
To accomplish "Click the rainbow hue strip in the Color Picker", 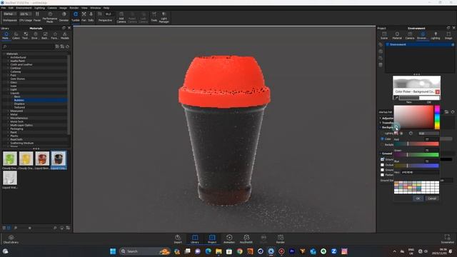I will 437,117.
